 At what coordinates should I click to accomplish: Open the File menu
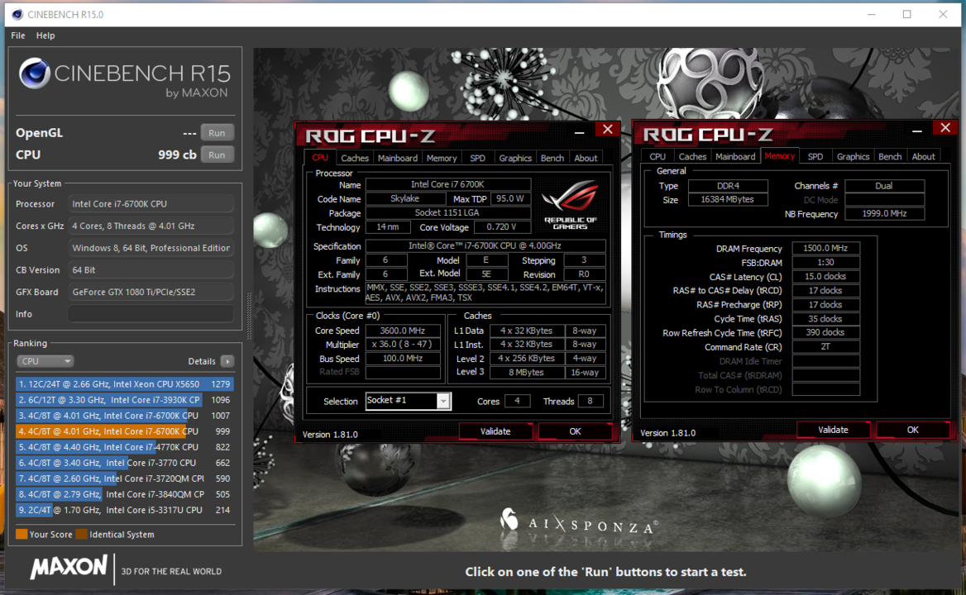pos(18,36)
